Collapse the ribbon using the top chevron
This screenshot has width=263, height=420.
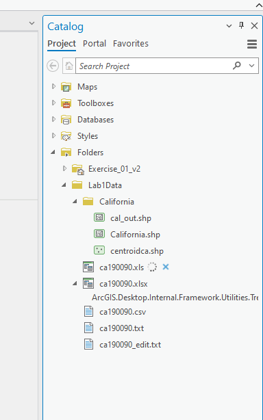click(x=259, y=5)
